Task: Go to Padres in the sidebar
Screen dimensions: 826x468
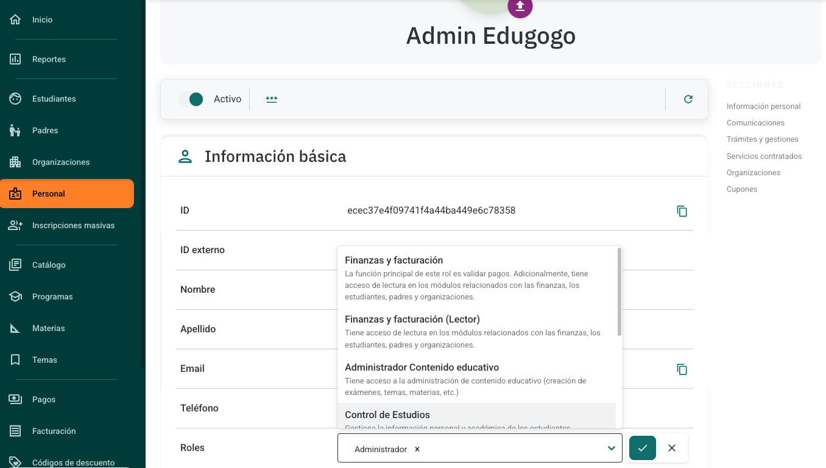Action: point(67,131)
